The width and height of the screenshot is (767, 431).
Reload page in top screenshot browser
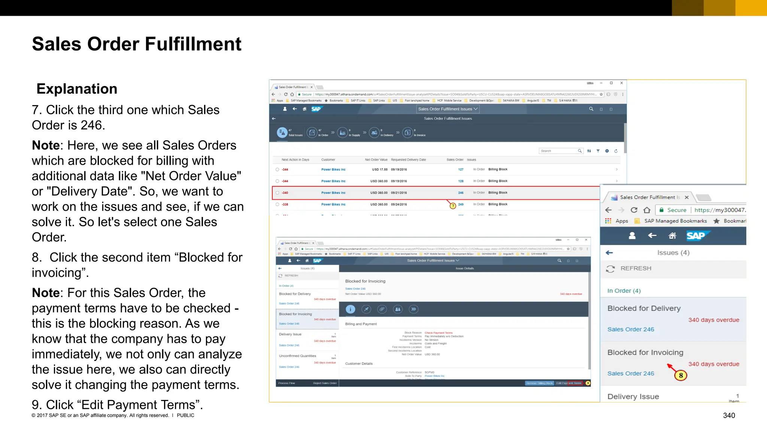286,94
